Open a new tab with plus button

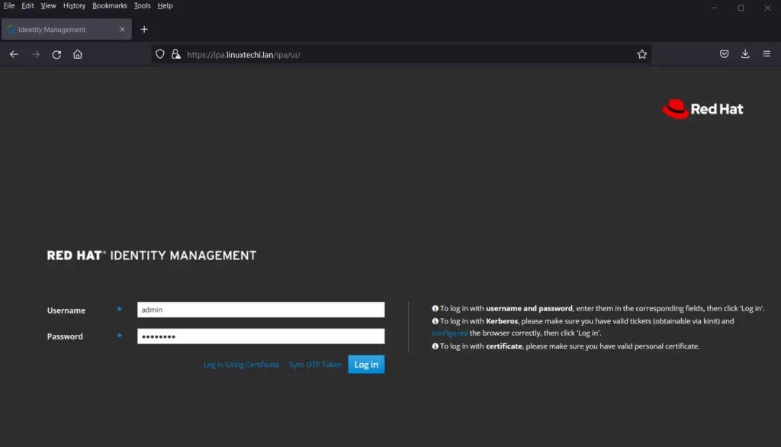[x=144, y=30]
